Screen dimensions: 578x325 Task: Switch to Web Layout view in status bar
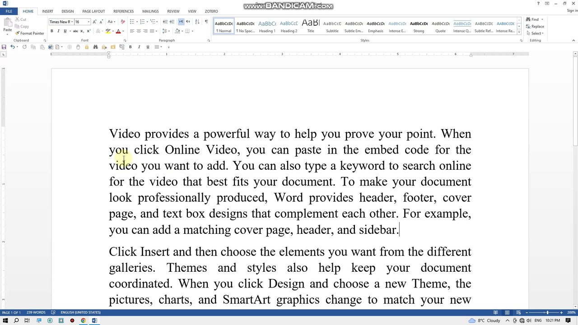click(518, 312)
